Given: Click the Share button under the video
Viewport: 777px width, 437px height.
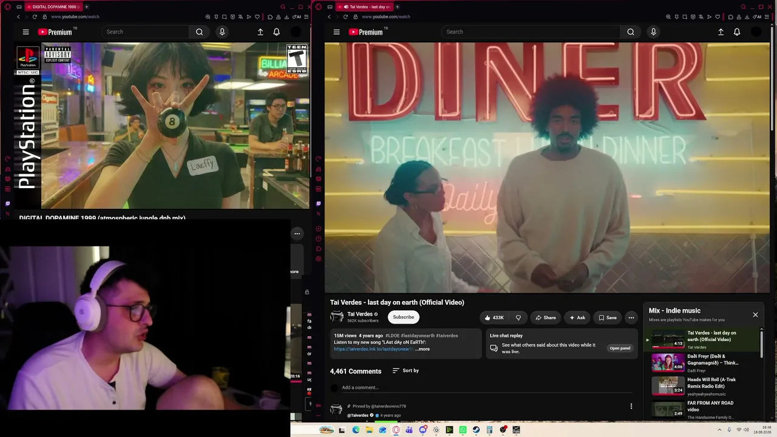Looking at the screenshot, I should 545,317.
